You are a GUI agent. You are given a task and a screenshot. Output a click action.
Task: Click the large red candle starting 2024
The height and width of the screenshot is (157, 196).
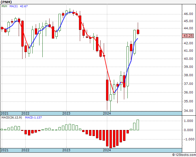(107, 90)
